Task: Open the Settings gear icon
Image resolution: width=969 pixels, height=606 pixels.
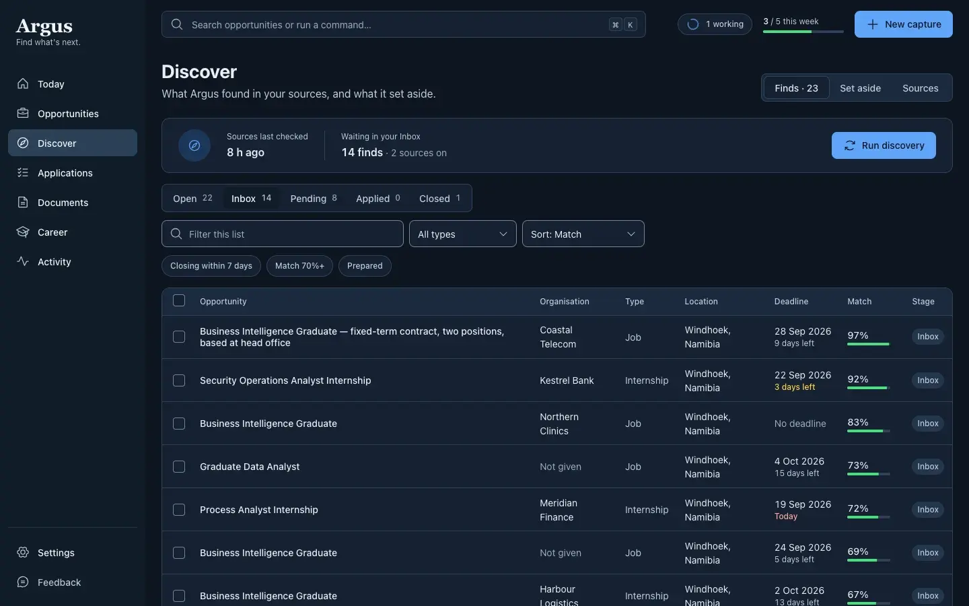Action: [23, 552]
